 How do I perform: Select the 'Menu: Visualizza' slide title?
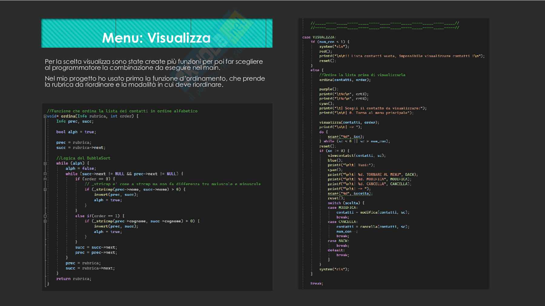point(156,38)
